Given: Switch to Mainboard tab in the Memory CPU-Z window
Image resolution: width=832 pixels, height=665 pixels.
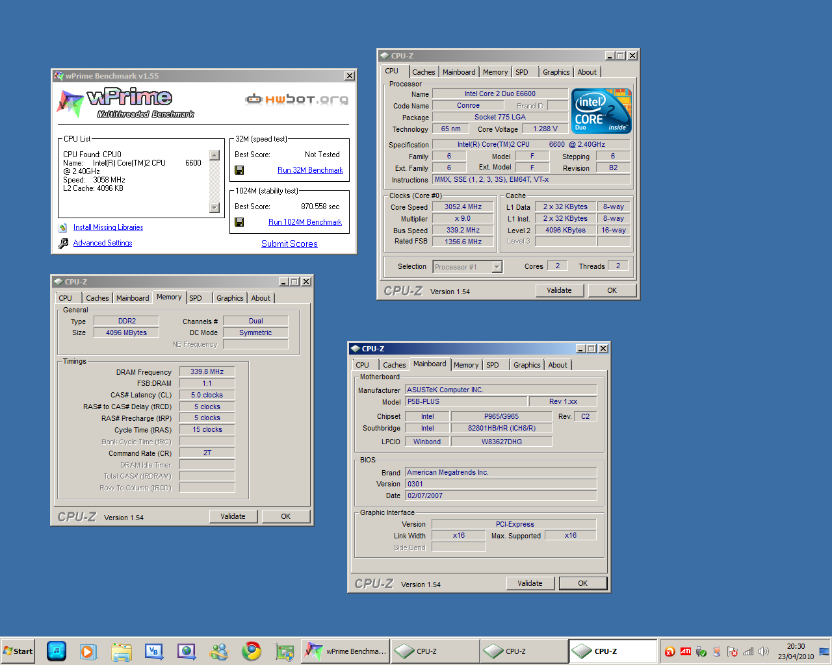Looking at the screenshot, I should 133,298.
